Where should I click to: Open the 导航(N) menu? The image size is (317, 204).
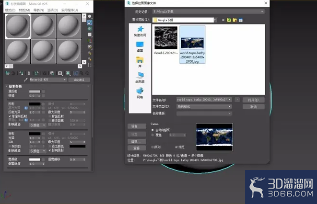[x=39, y=10]
